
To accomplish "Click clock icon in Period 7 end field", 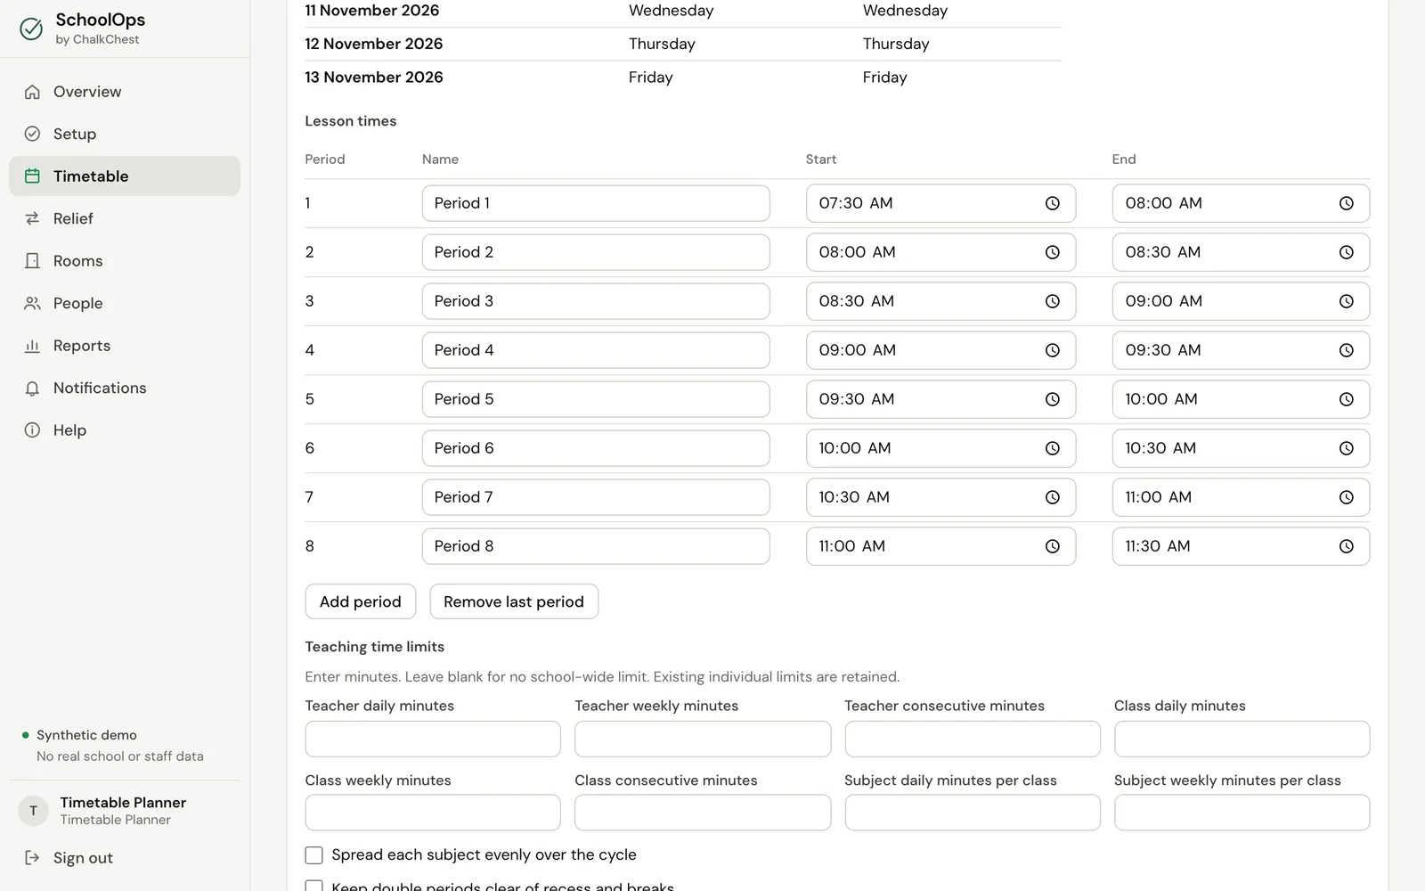I will pos(1346,497).
